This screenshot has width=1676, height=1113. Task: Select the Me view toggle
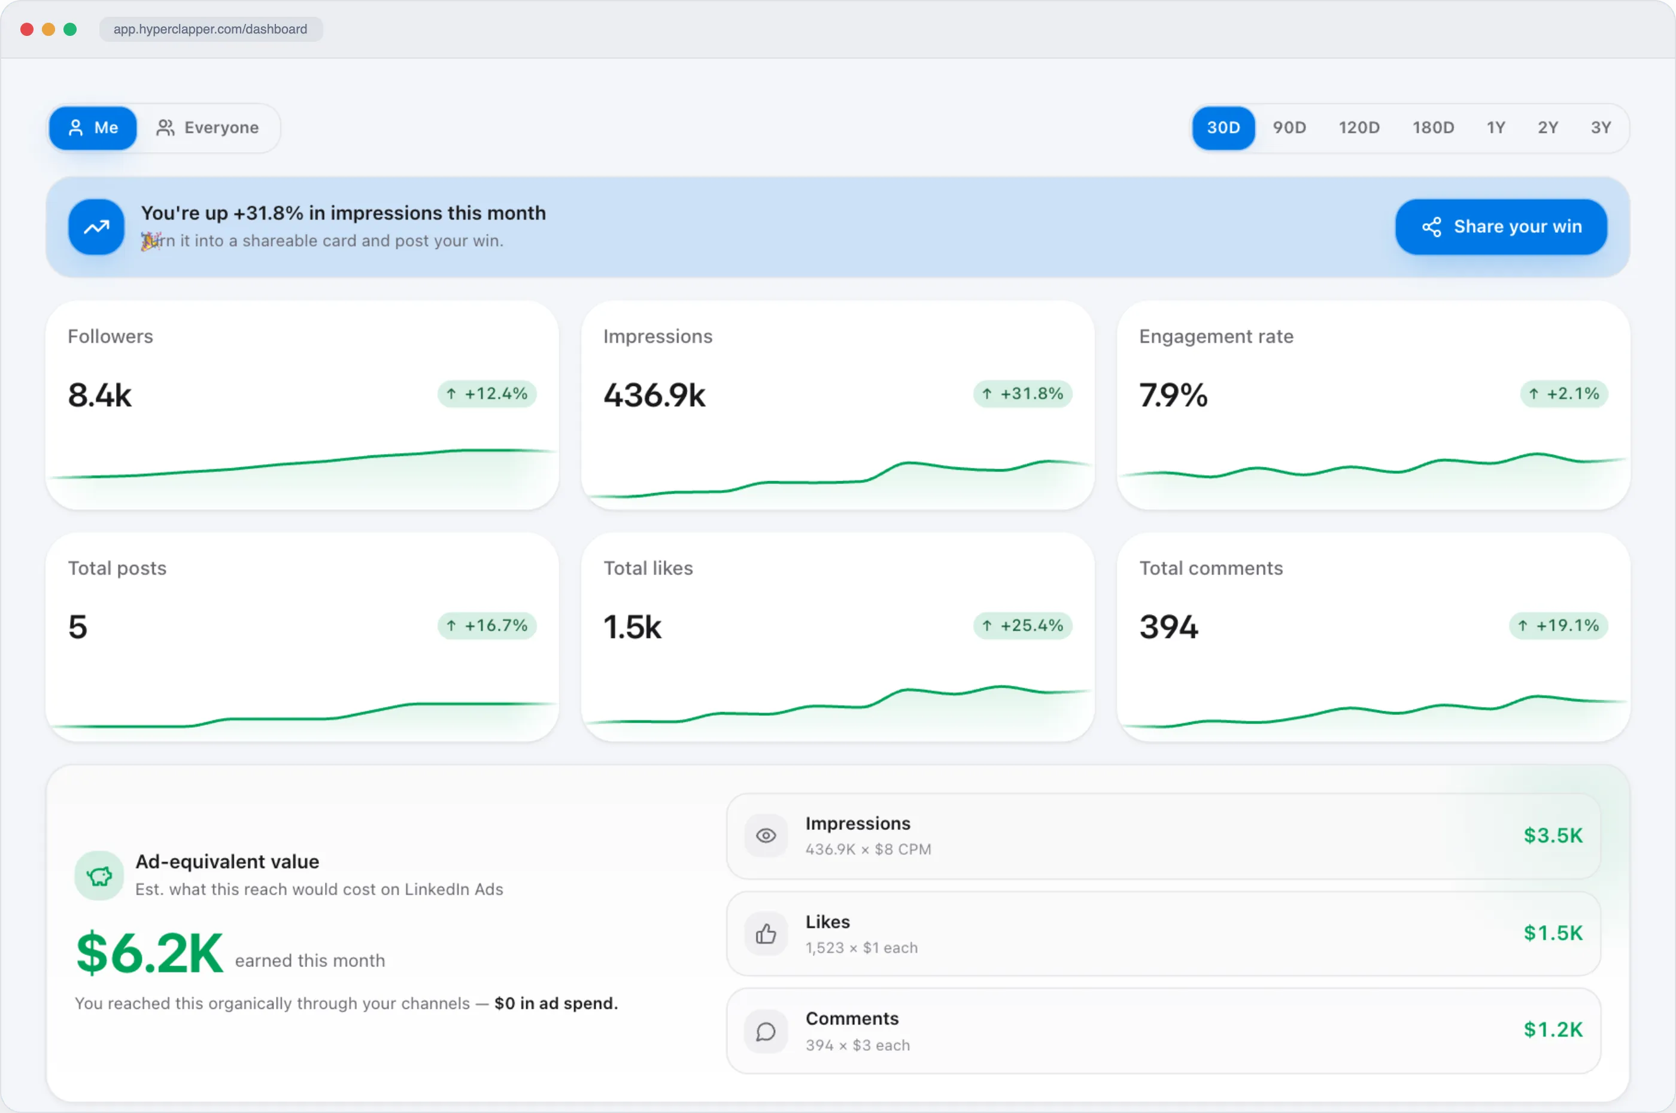pyautogui.click(x=92, y=128)
